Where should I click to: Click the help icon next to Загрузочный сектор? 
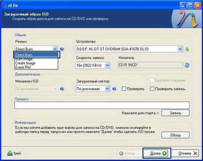[x=114, y=88]
